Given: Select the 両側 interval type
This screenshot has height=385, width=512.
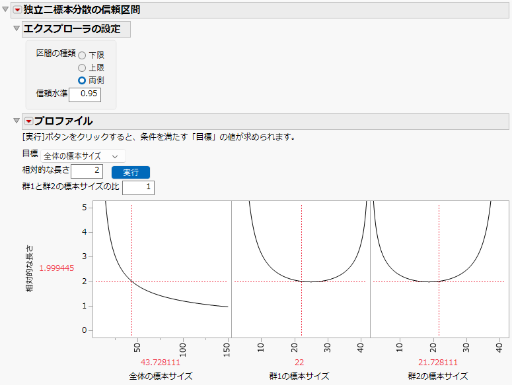Looking at the screenshot, I should coord(82,80).
